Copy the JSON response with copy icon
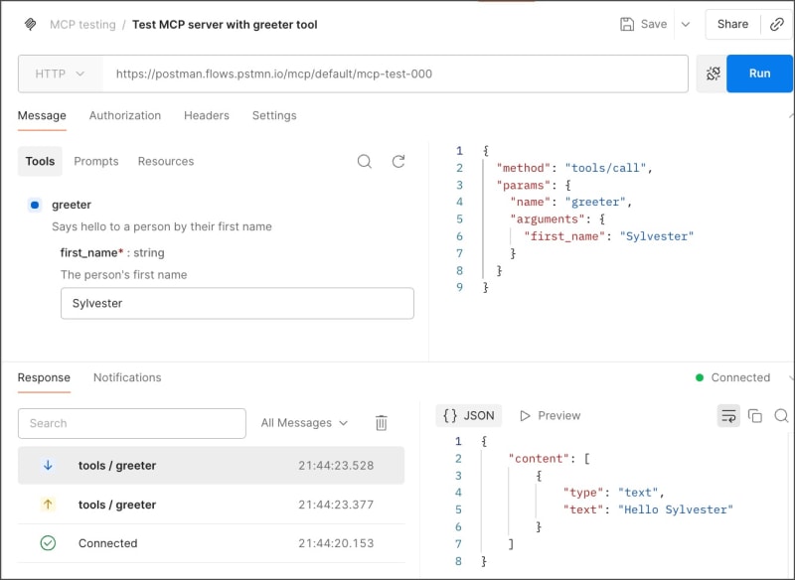Image resolution: width=795 pixels, height=580 pixels. [x=755, y=415]
